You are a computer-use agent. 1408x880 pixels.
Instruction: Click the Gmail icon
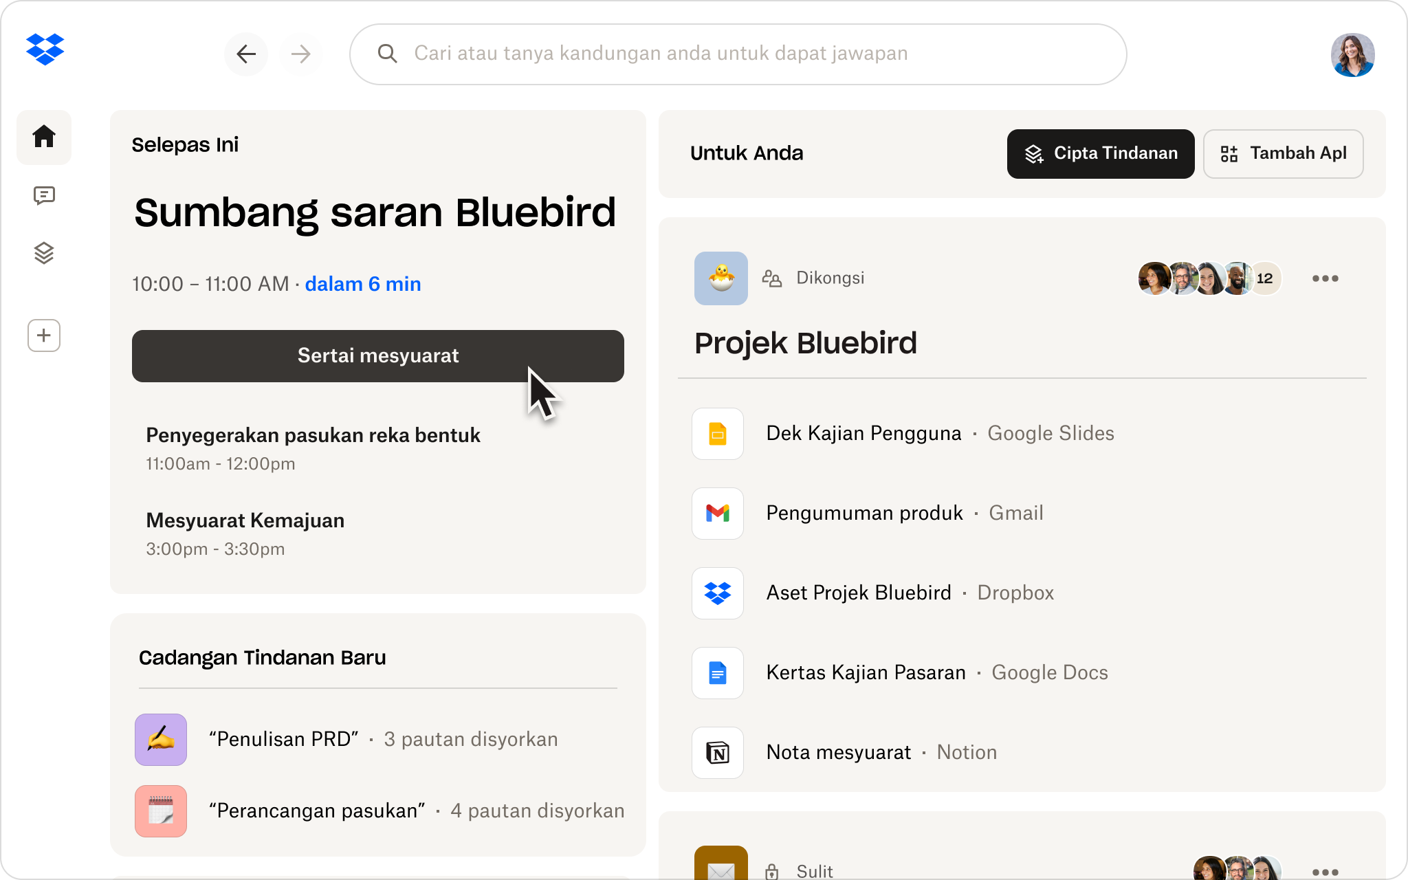click(718, 514)
